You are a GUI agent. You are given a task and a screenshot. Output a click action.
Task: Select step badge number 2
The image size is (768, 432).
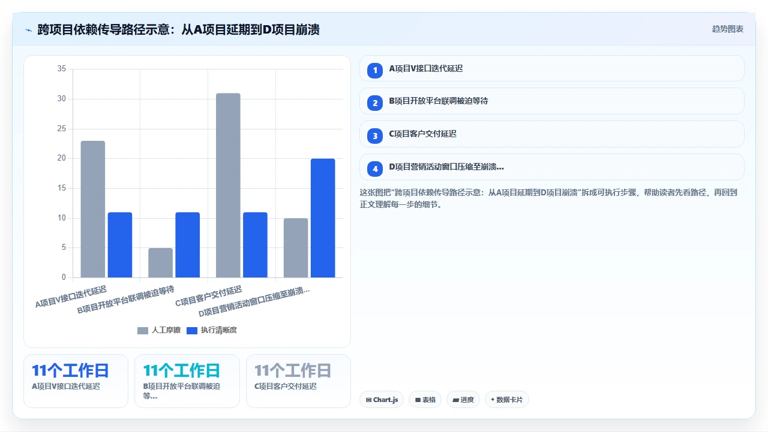(x=375, y=103)
